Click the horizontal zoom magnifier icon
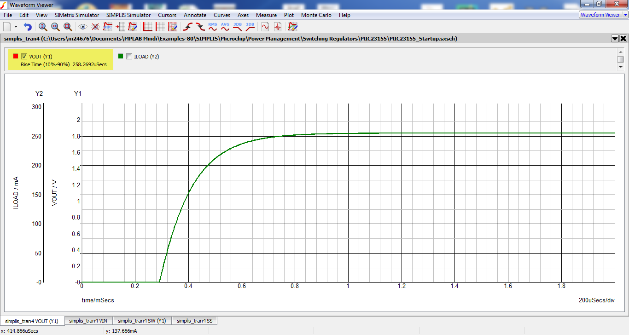 pyautogui.click(x=55, y=27)
